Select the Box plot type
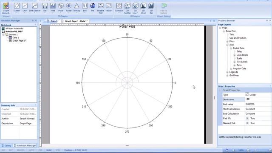This screenshot has height=153, width=272. pyautogui.click(x=85, y=8)
